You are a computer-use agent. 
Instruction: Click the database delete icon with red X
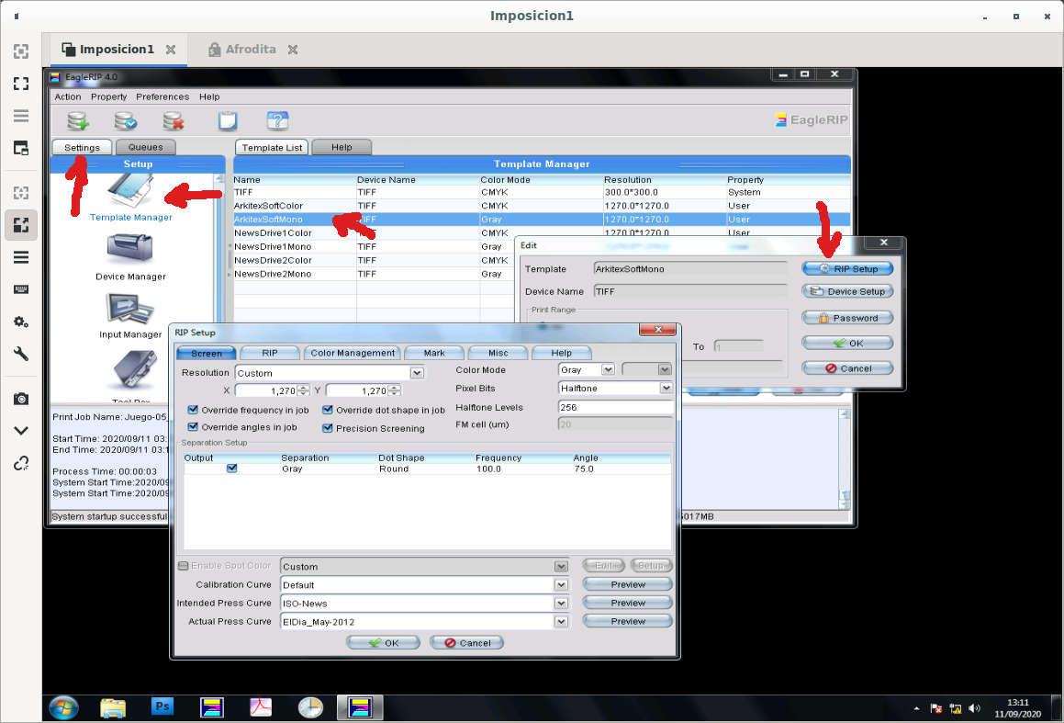tap(174, 120)
